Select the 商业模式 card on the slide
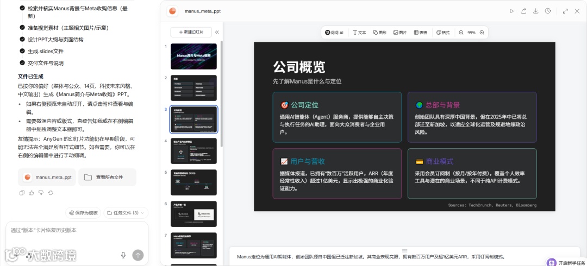 pyautogui.click(x=472, y=174)
